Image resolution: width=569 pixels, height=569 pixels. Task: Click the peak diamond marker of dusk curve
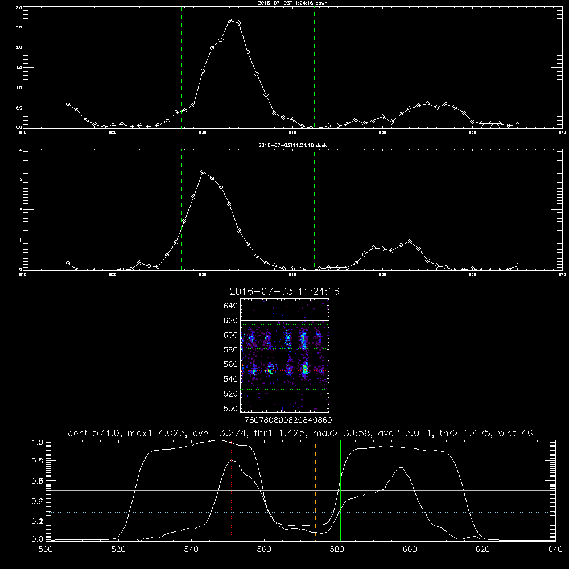pyautogui.click(x=203, y=171)
